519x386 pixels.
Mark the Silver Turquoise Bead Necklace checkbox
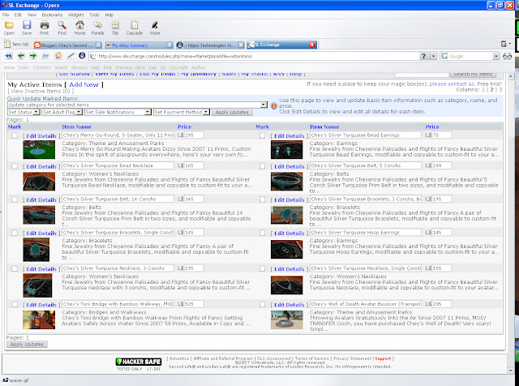pyautogui.click(x=15, y=166)
